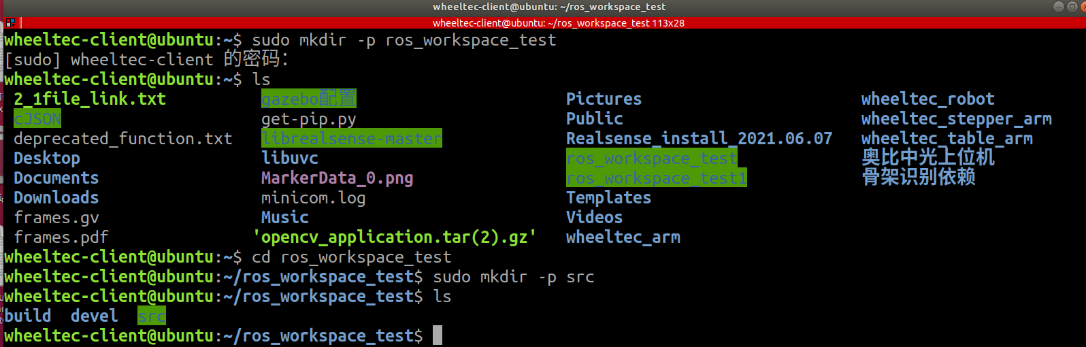This screenshot has height=347, width=1086.
Task: Click the Downloads directory name
Action: (x=56, y=198)
